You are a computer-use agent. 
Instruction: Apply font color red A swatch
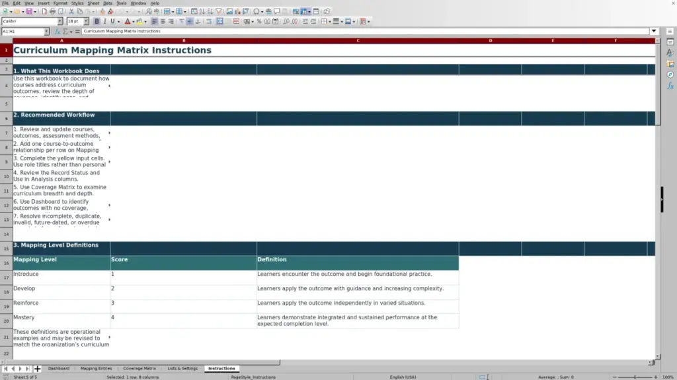point(128,22)
